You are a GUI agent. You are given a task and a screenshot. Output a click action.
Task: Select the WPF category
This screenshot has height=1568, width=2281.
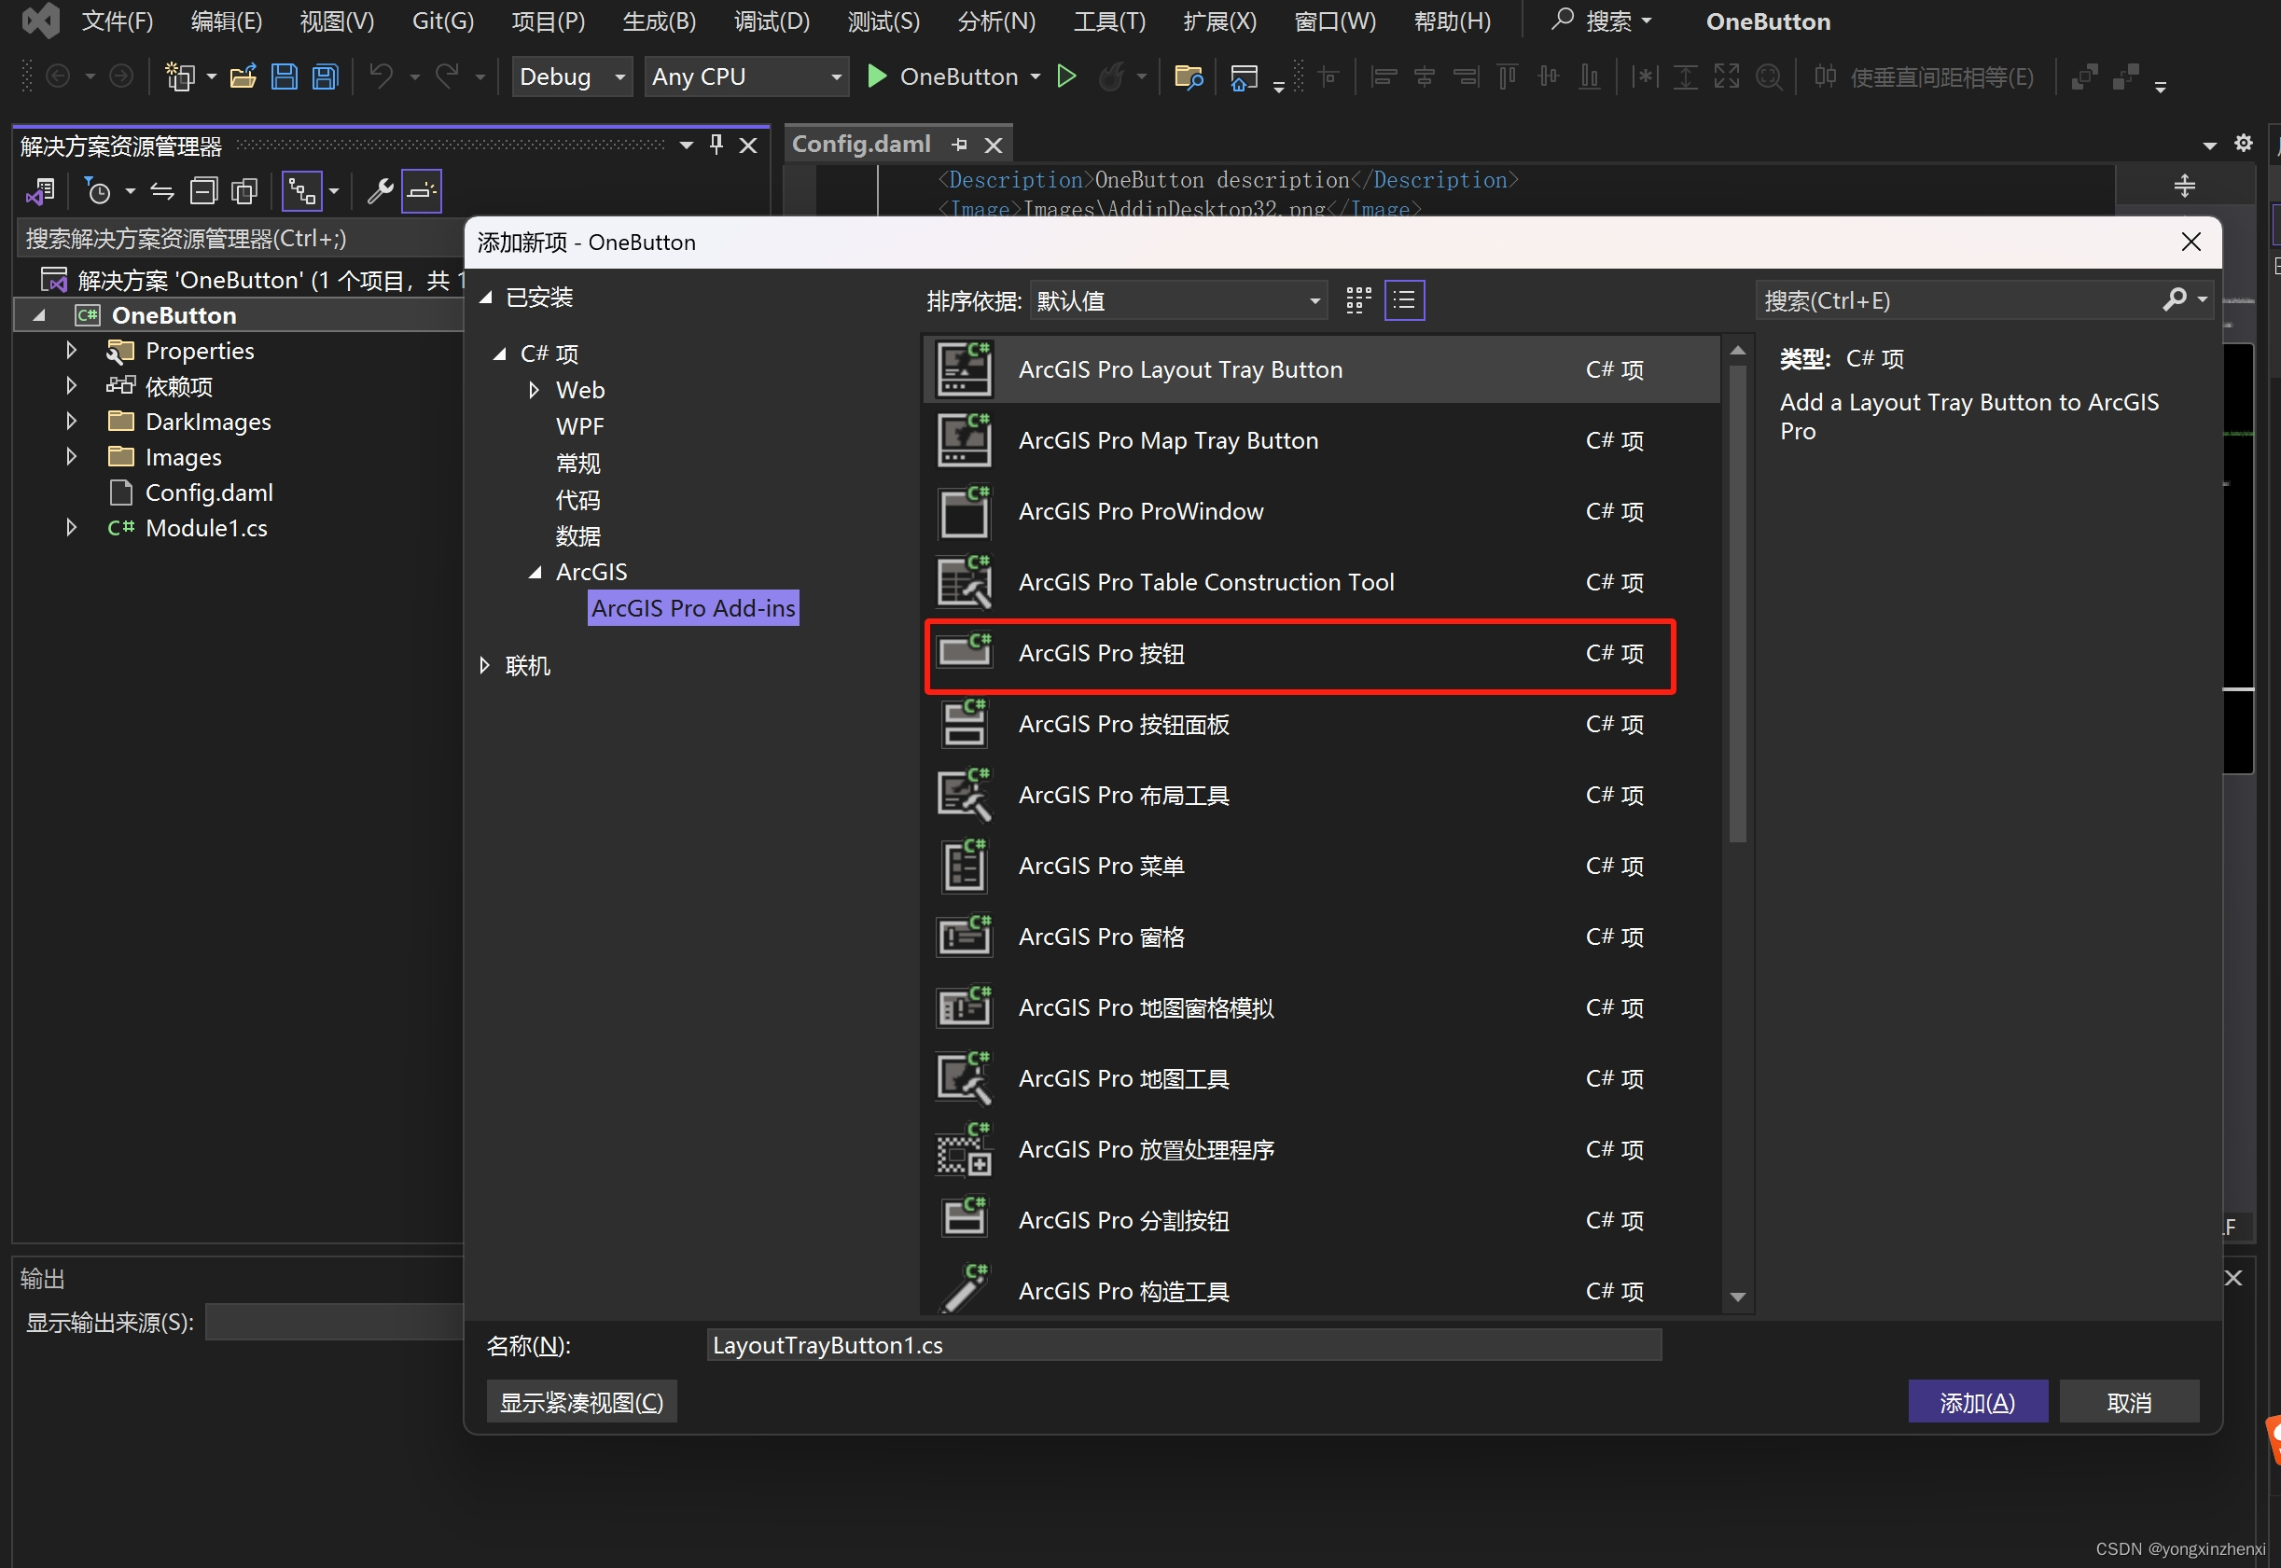(579, 426)
